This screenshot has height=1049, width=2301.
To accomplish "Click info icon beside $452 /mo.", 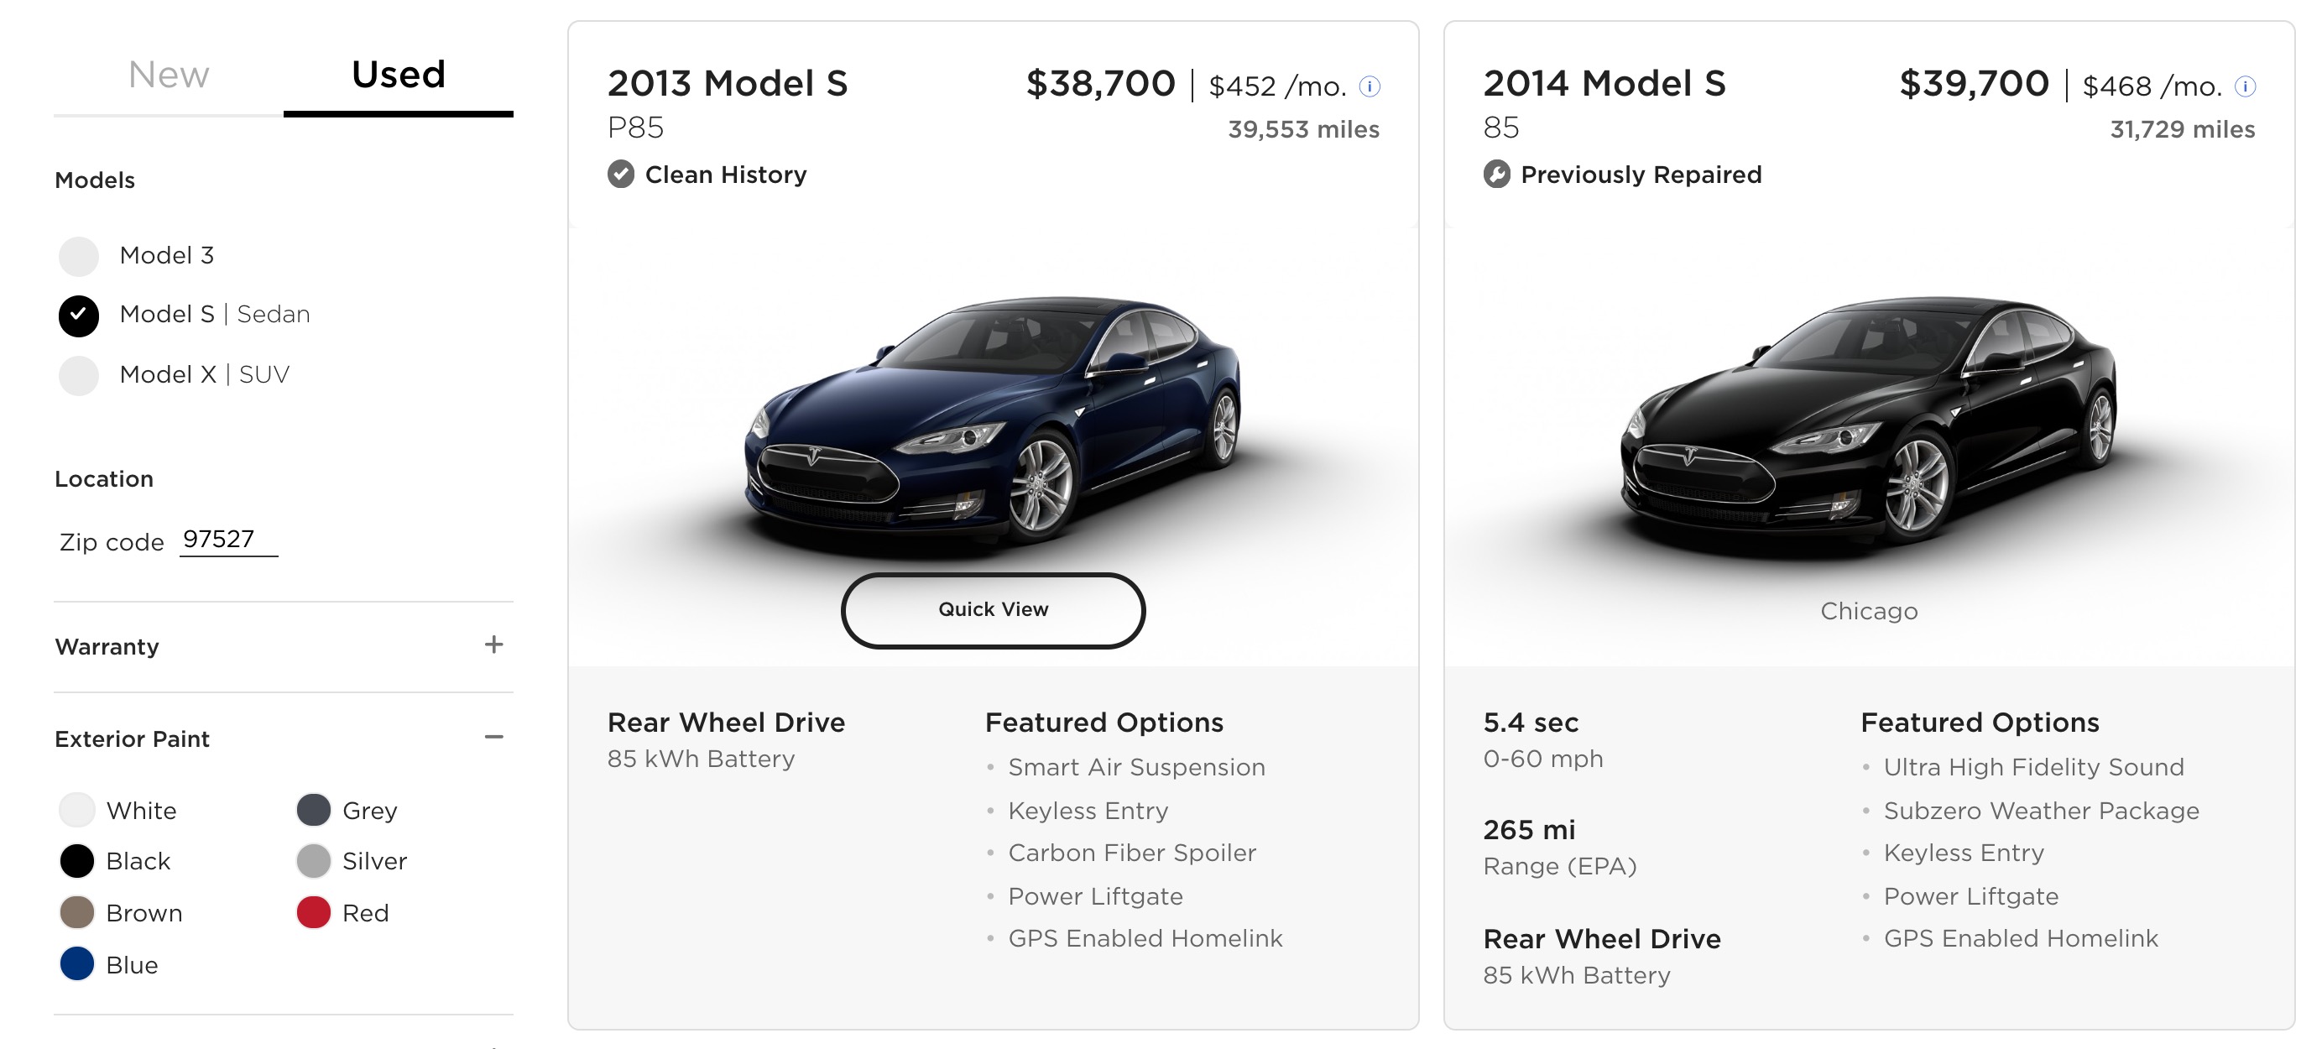I will pyautogui.click(x=1370, y=86).
